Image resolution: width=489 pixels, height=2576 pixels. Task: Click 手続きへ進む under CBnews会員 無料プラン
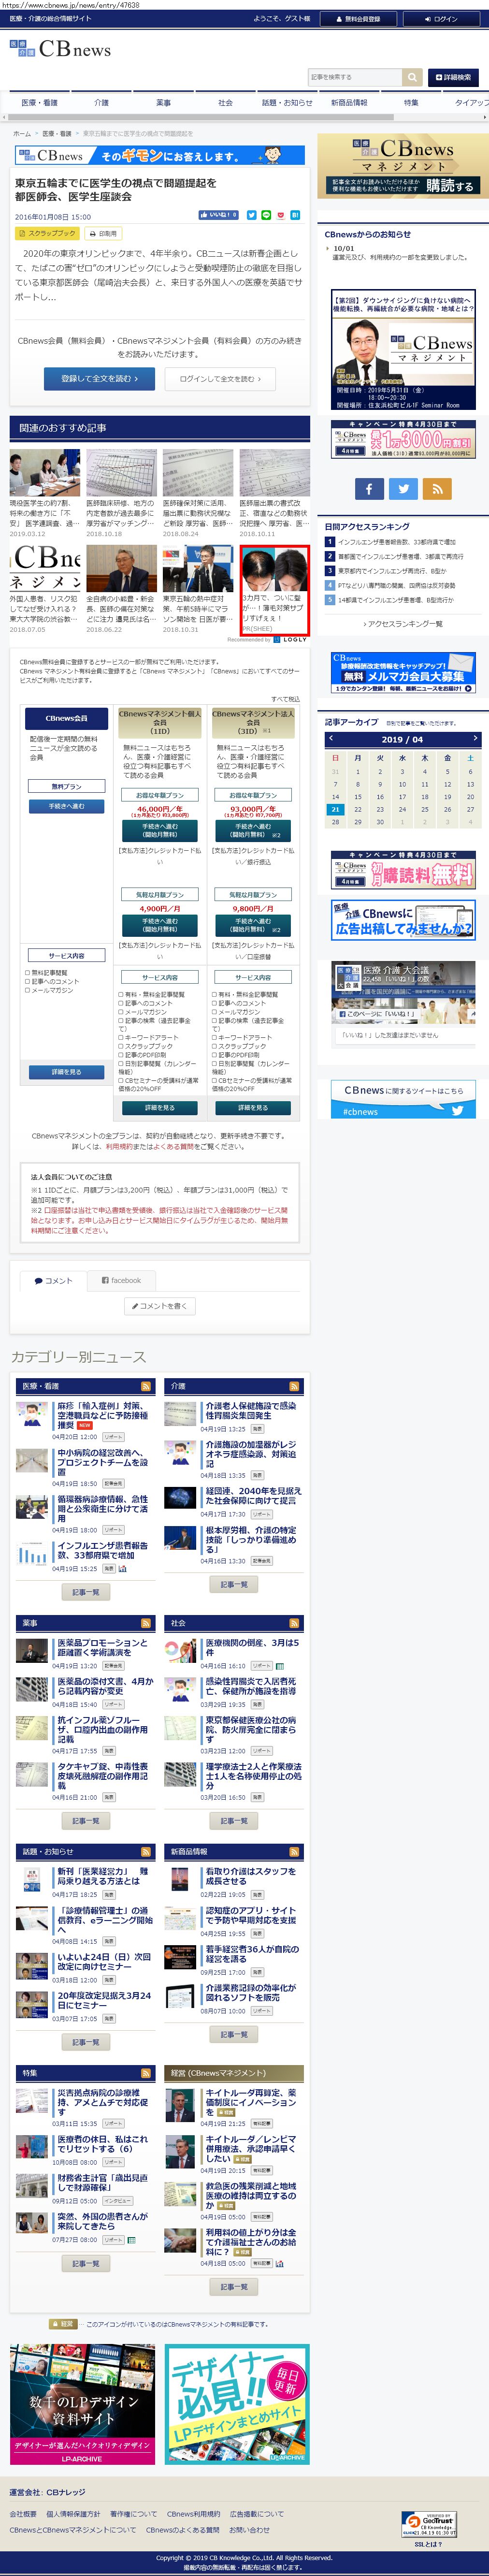click(x=66, y=806)
